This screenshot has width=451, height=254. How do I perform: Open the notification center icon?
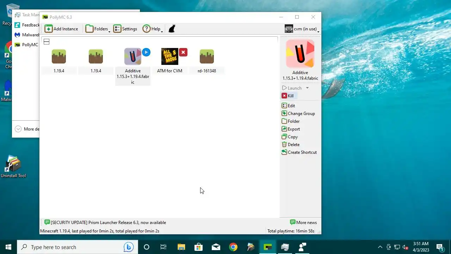pos(440,247)
